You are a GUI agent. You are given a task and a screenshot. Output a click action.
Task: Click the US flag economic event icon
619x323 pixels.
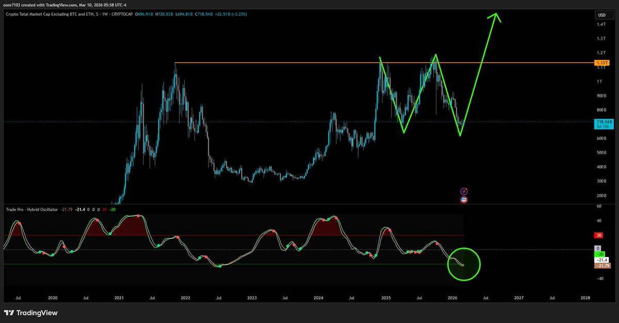(463, 199)
